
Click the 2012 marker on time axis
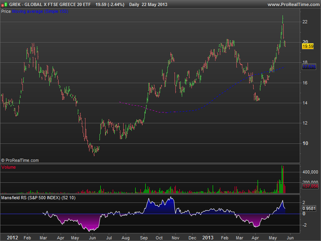13,237
